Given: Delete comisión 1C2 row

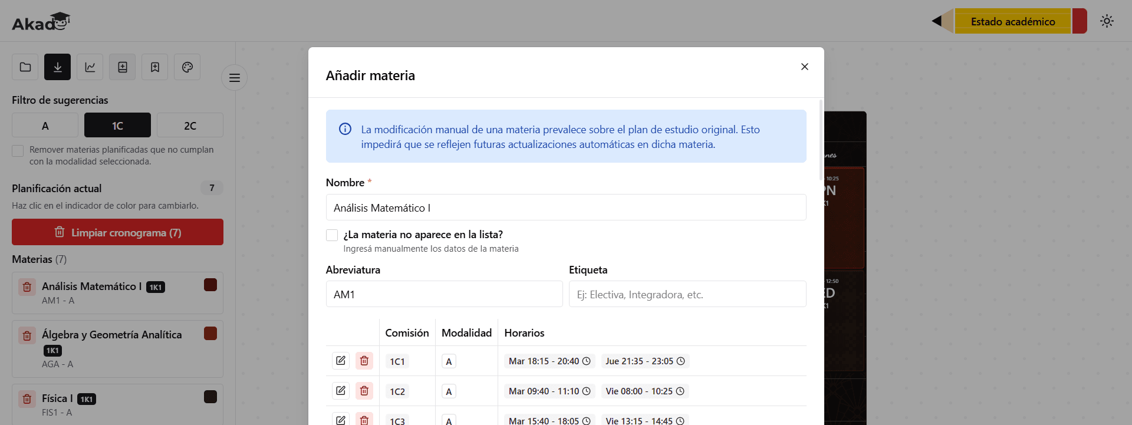Looking at the screenshot, I should pyautogui.click(x=364, y=391).
